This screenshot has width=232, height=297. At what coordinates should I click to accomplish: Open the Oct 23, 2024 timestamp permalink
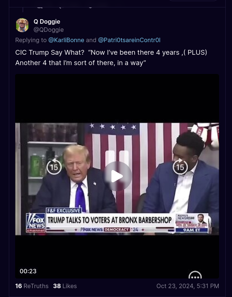click(x=188, y=286)
